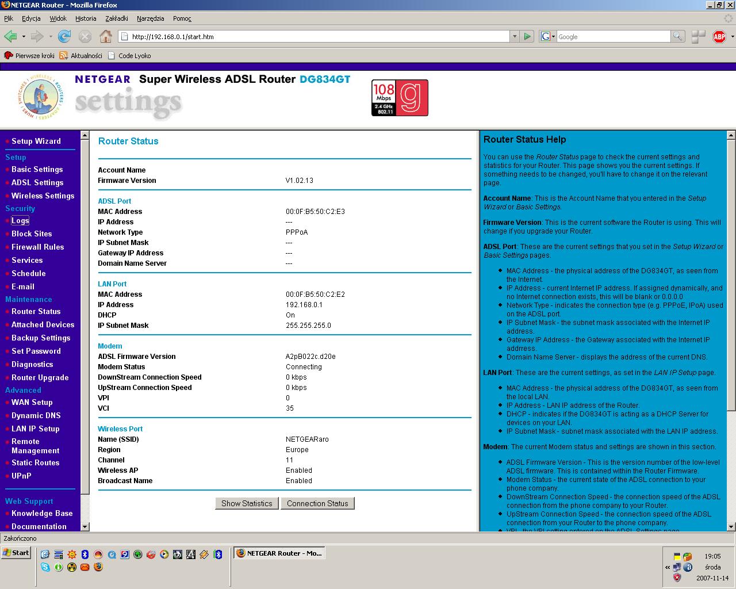Launch Firefox from the quick launch bar
This screenshot has height=589, width=736.
point(98,567)
